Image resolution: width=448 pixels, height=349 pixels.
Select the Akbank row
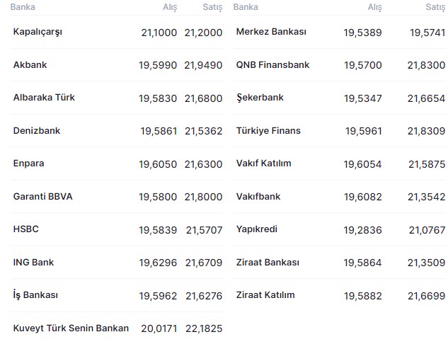pyautogui.click(x=30, y=65)
